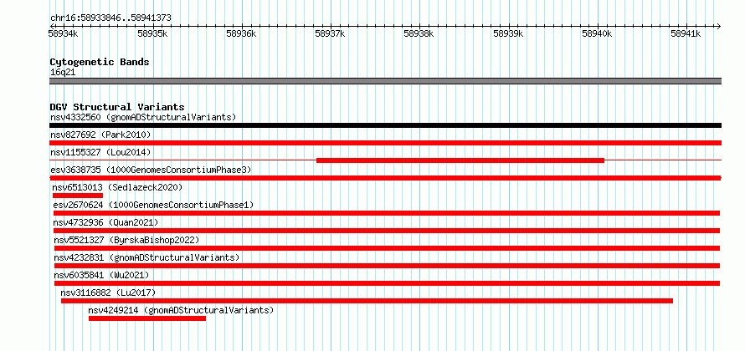745x351 pixels.
Task: Click the red nsv4232831 variant bar
Action: (x=388, y=266)
